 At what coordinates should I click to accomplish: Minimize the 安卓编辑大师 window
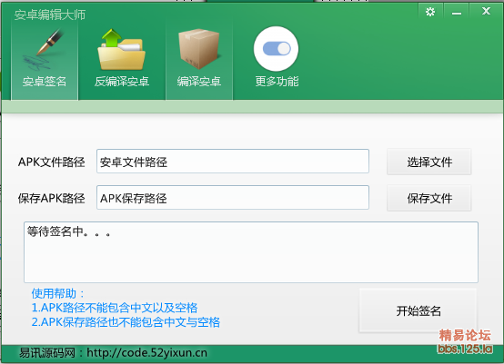(457, 13)
